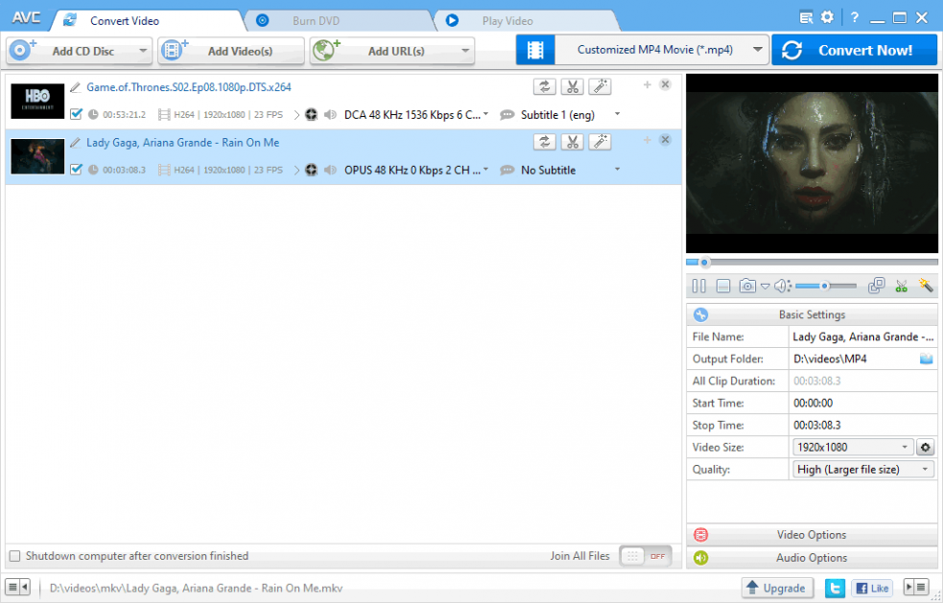943x603 pixels.
Task: Click the gear icon beside Video Size
Action: tap(926, 448)
